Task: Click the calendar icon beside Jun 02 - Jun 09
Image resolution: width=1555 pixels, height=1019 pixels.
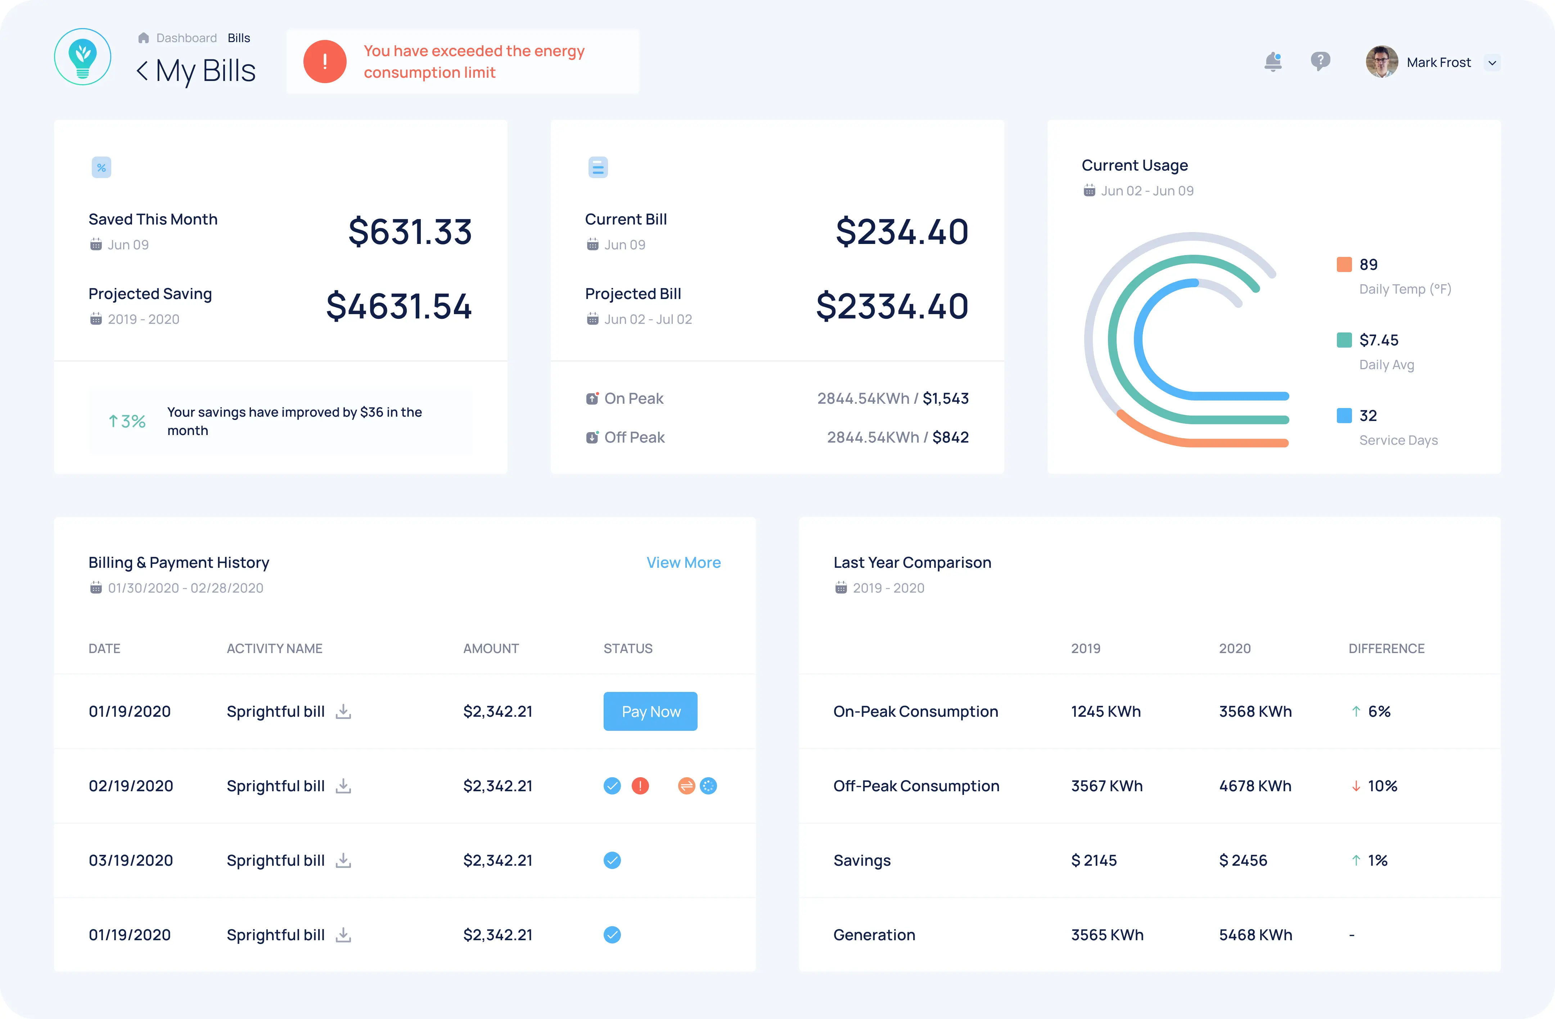Action: coord(1089,190)
